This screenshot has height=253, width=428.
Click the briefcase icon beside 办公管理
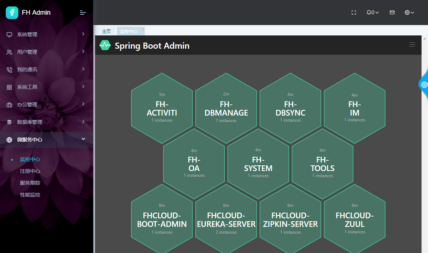tap(9, 105)
